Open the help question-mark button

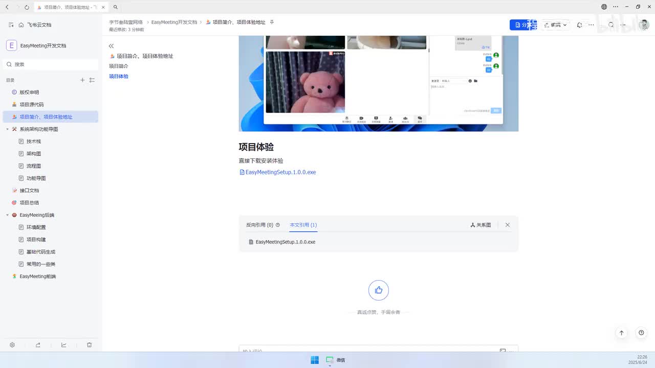point(641,333)
